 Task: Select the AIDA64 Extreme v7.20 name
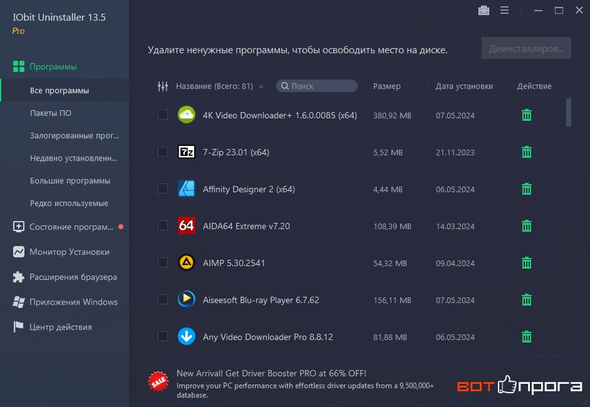pos(247,225)
